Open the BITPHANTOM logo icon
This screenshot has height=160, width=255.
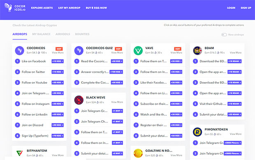tap(19, 153)
